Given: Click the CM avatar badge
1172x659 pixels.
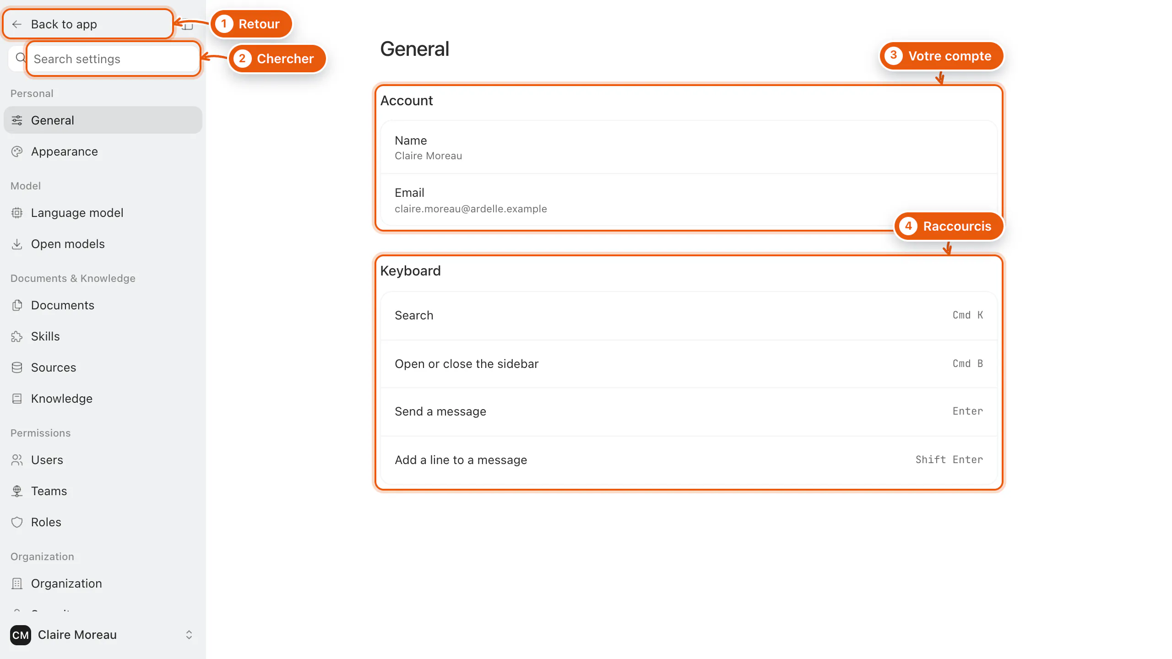Looking at the screenshot, I should click(x=21, y=635).
